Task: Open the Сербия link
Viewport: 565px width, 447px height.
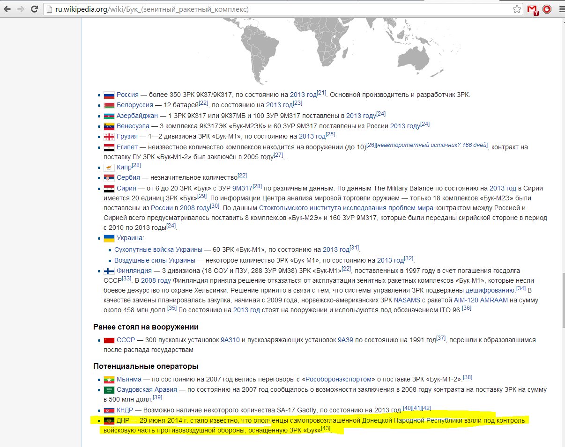Action: (x=128, y=178)
